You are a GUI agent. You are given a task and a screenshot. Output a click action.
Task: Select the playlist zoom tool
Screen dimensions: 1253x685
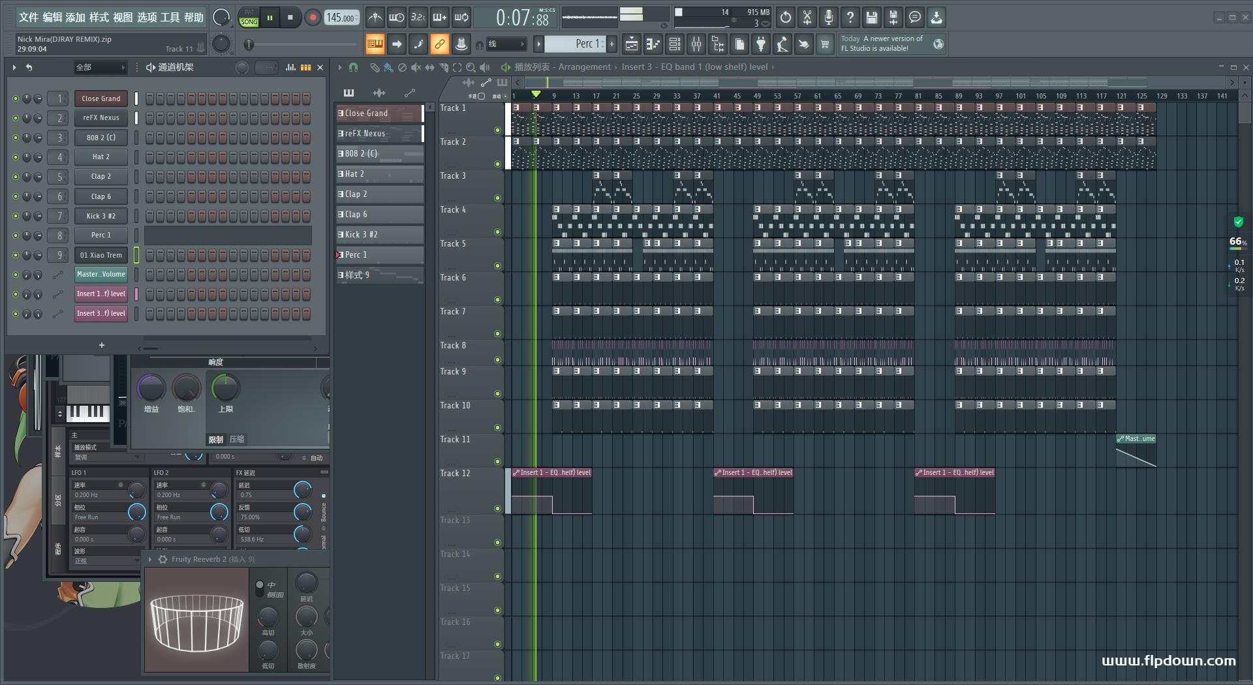click(471, 67)
